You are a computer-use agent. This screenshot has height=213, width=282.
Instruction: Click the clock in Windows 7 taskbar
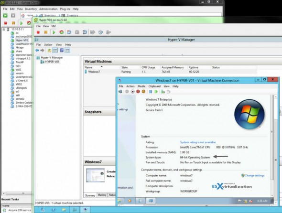pos(263,201)
